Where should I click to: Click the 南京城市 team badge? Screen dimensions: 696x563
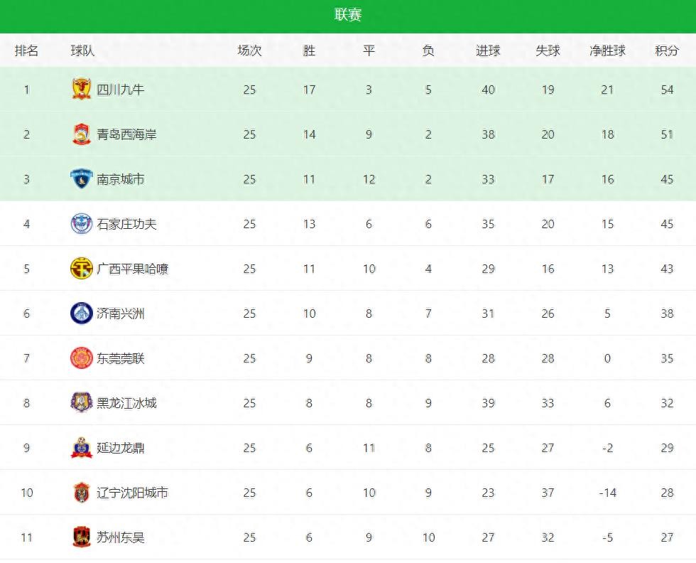[x=82, y=179]
